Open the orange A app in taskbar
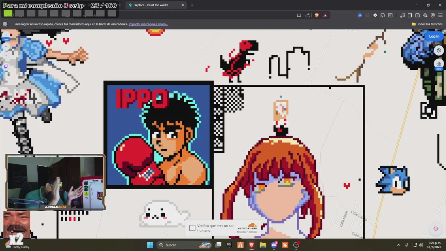The image size is (446, 251). [240, 245]
